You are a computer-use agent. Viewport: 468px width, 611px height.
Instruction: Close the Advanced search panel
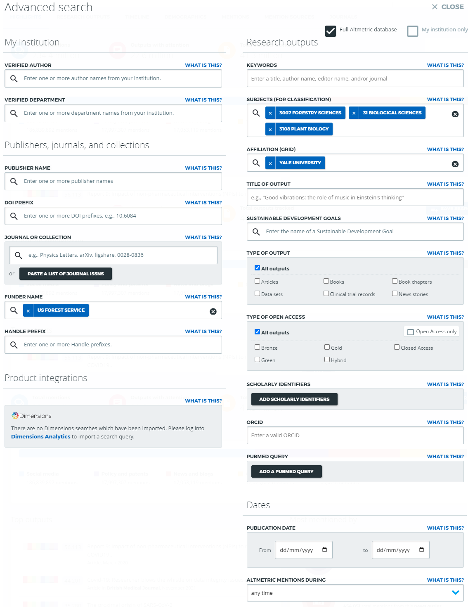[448, 7]
